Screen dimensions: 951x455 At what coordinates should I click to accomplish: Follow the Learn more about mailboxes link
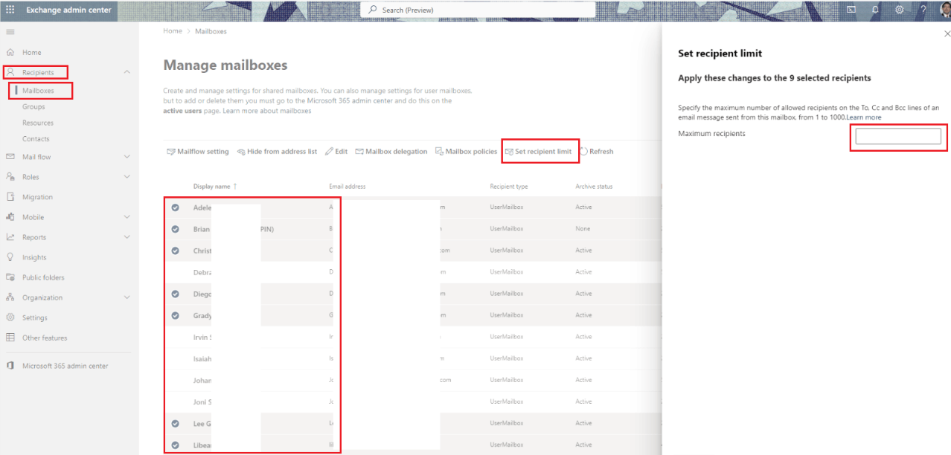(267, 111)
